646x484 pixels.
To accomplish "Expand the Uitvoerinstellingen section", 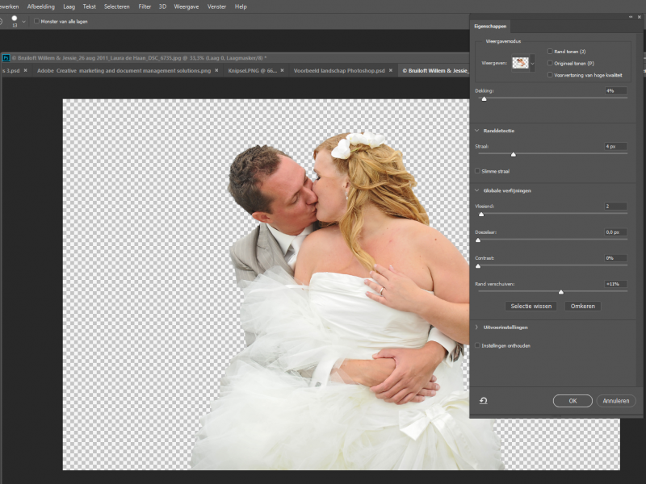I will [477, 328].
